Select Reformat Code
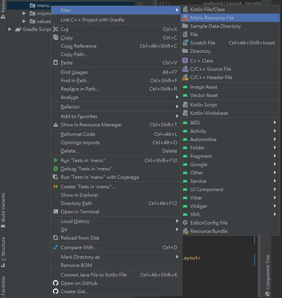 [116, 134]
